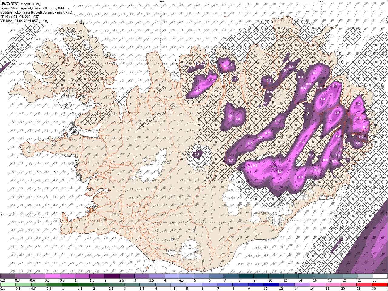Click dark teal swatch before snow legend 9

(x=246, y=276)
